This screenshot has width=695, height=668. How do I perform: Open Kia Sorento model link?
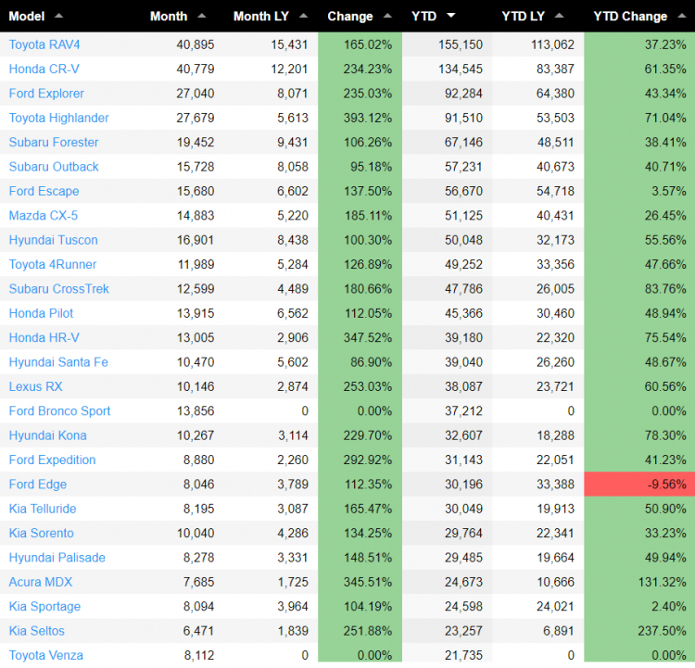click(41, 533)
